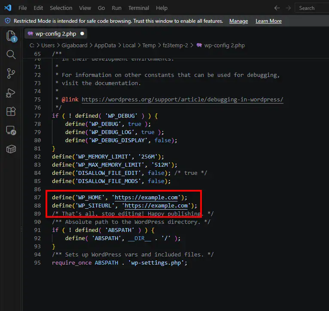
Task: Open the WP_HOME https://example.com link
Action: (146, 198)
